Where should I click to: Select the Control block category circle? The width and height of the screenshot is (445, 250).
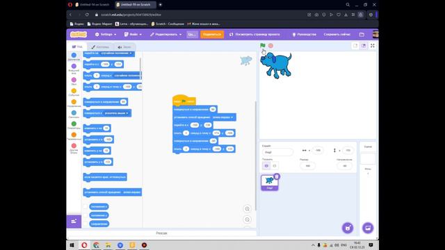coord(74,102)
